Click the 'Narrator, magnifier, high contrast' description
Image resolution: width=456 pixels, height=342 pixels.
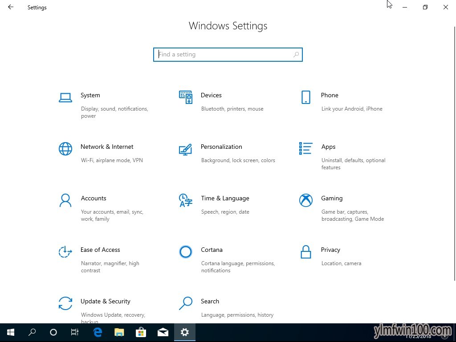110,267
